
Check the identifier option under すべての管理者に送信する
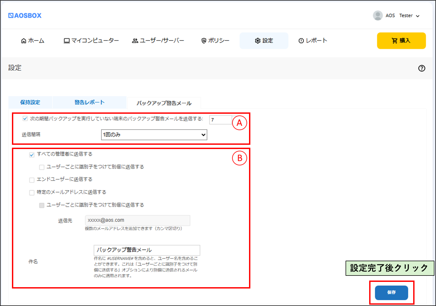coord(42,167)
